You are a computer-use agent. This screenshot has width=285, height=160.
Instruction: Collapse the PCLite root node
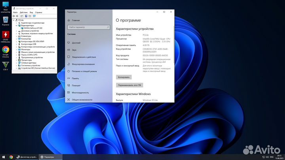tap(13, 20)
